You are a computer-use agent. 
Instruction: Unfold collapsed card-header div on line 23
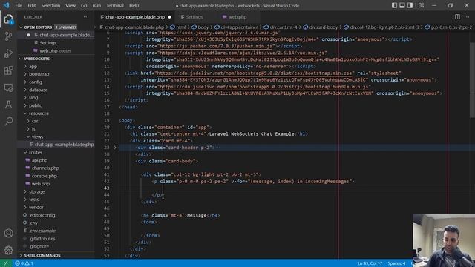(115, 148)
